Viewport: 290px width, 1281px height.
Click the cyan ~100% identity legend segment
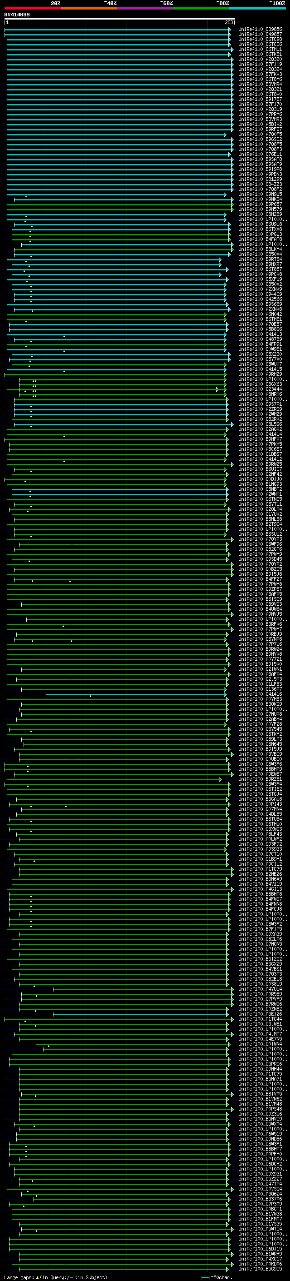tap(258, 8)
